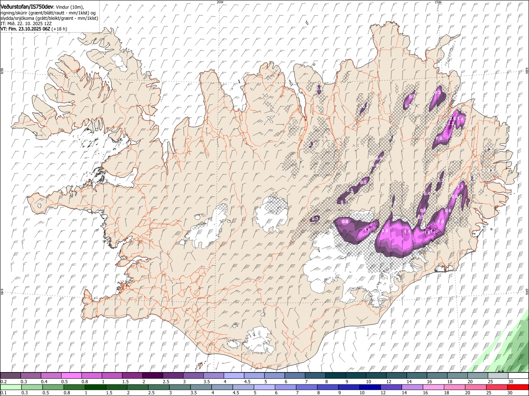The height and width of the screenshot is (396, 529).
Task: Click the lower legend swatch labeled 9
Action: tap(350, 387)
